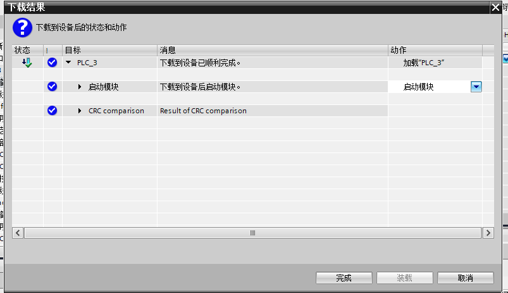Close the 下载结果 dialog window
The height and width of the screenshot is (293, 508).
click(x=495, y=7)
